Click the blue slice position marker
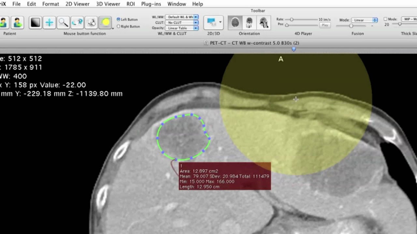The height and width of the screenshot is (234, 417). click(x=294, y=49)
